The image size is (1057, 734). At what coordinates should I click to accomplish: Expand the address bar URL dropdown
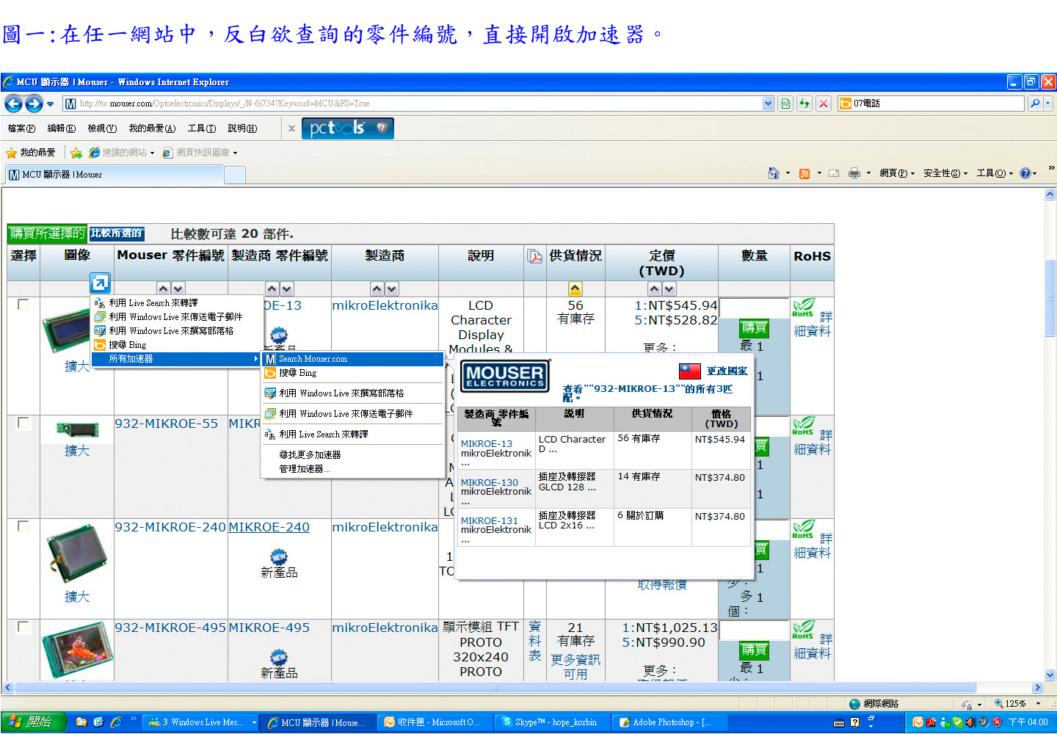pos(768,103)
